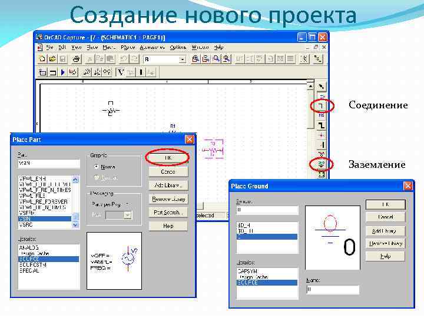The image size is (424, 318).
Task: Select ANALOG library in Place Part
Action: click(49, 247)
